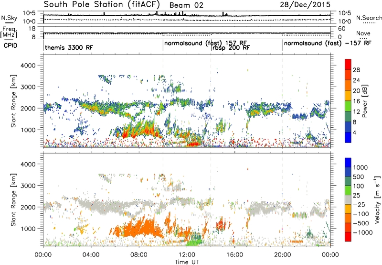Click the 'N.Search' legend label

369,18
